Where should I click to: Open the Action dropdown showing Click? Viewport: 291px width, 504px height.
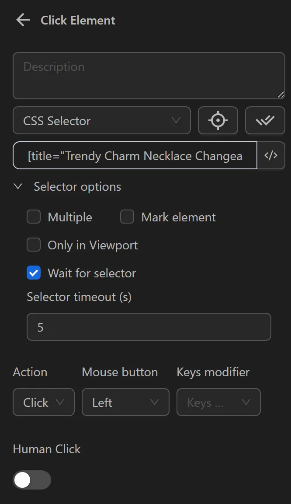43,402
